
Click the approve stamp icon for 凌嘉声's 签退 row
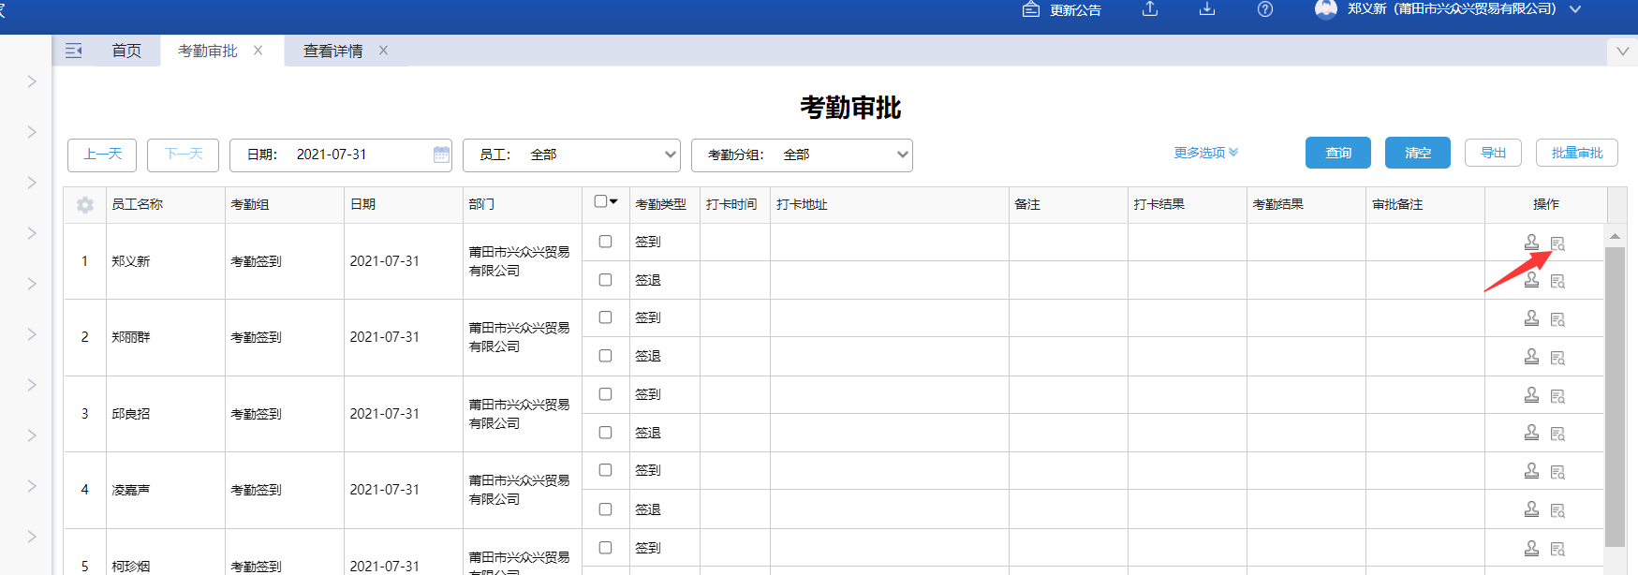[x=1531, y=509]
